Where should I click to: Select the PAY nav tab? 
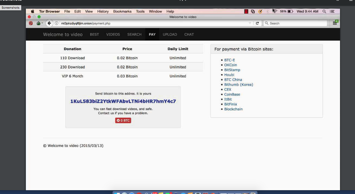(152, 34)
